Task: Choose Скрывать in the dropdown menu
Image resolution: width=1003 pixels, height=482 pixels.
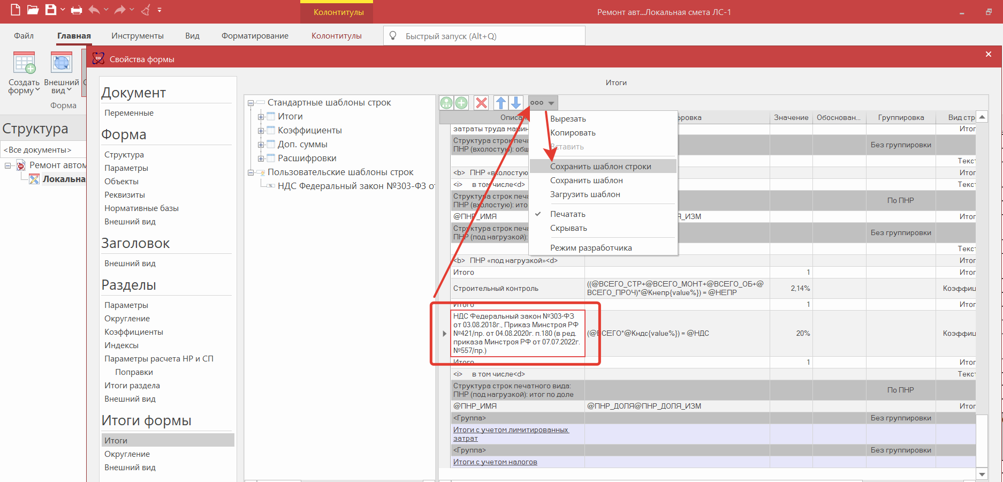Action: (603, 228)
